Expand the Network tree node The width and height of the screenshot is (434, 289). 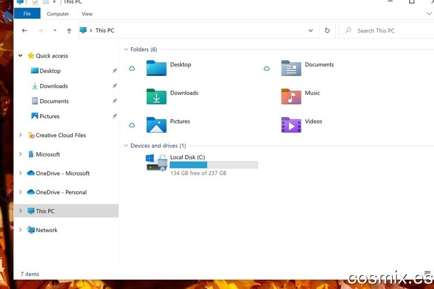pyautogui.click(x=21, y=230)
